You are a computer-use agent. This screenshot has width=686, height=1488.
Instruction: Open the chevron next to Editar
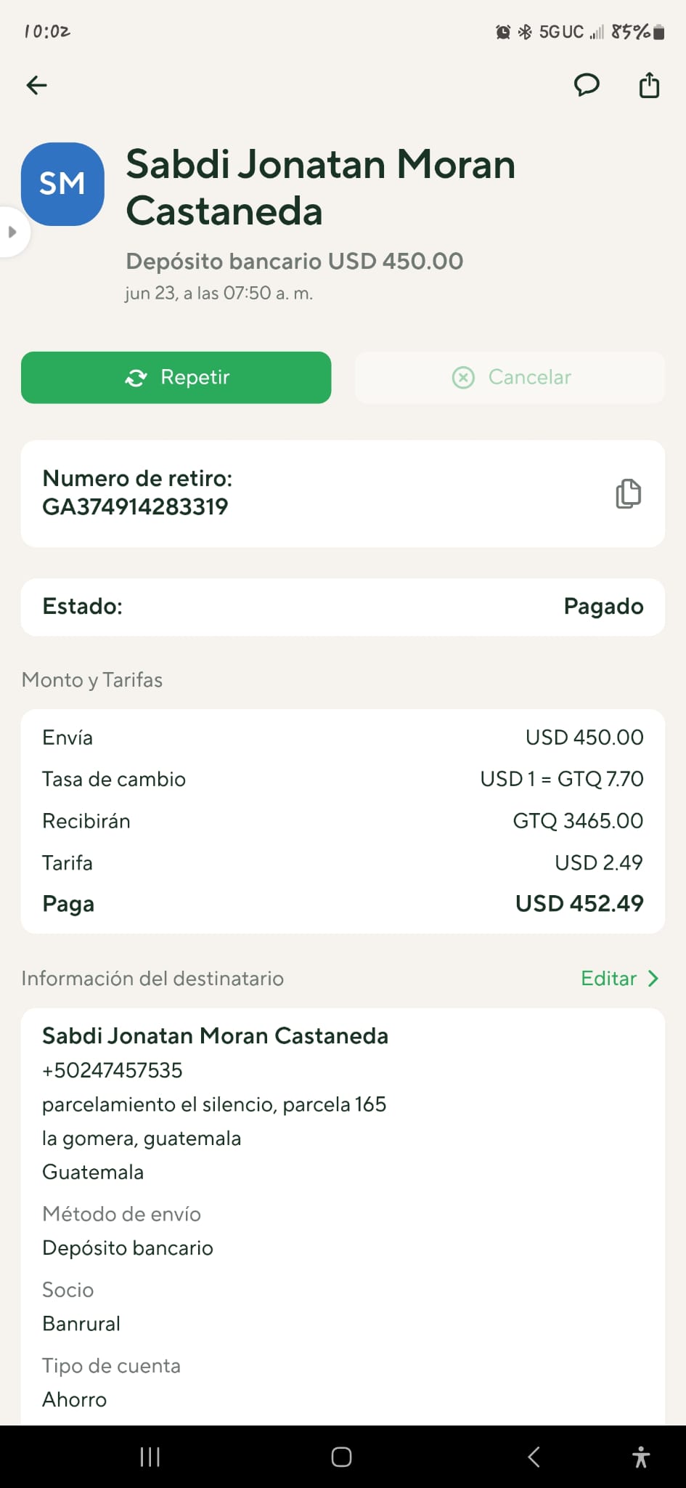[653, 979]
